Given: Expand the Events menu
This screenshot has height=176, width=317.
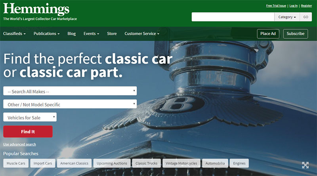Looking at the screenshot, I should click(91, 34).
